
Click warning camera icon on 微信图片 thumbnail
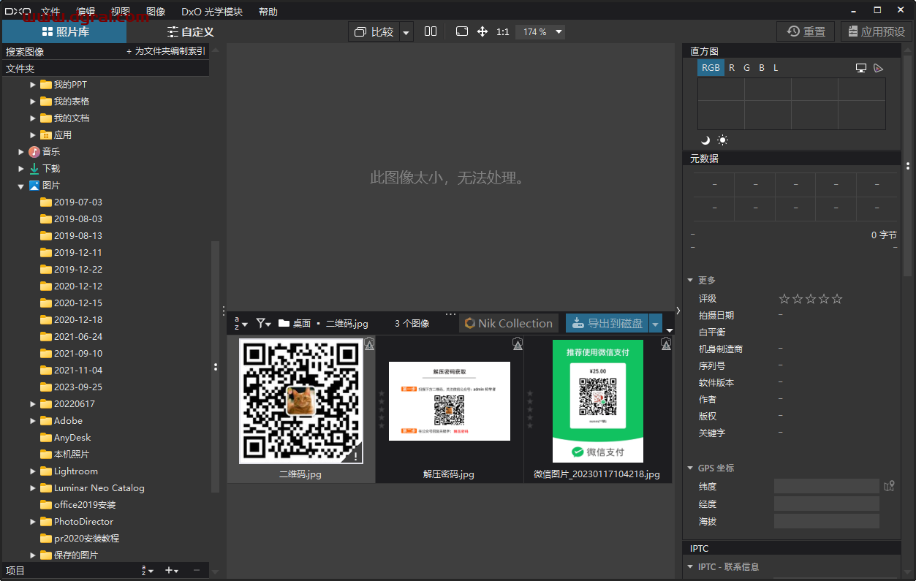[666, 343]
